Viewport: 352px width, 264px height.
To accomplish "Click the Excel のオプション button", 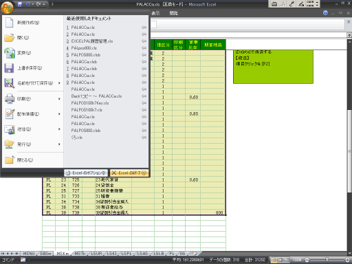I will pyautogui.click(x=86, y=173).
